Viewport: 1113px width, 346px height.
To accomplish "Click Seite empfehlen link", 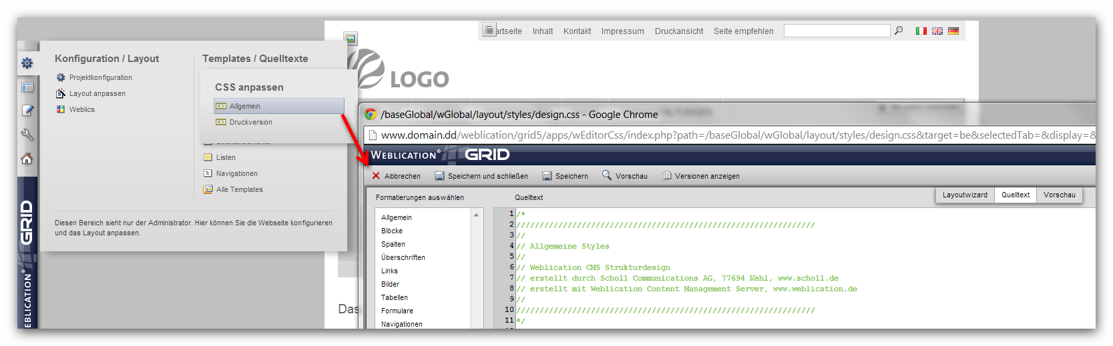I will 744,31.
